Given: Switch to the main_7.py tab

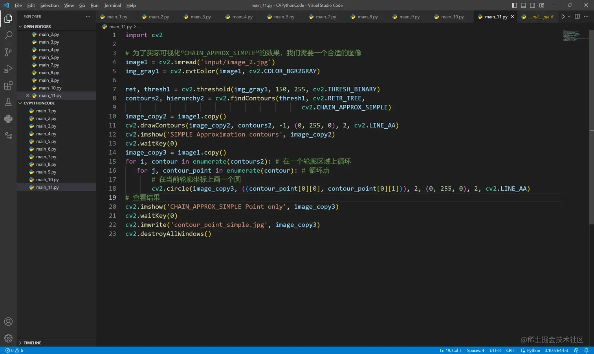Looking at the screenshot, I should pyautogui.click(x=326, y=17).
